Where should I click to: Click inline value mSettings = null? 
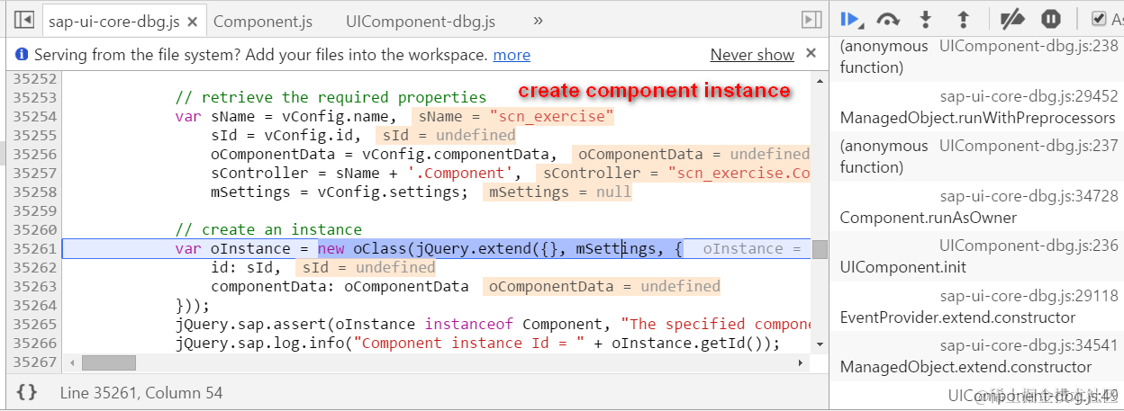click(557, 192)
